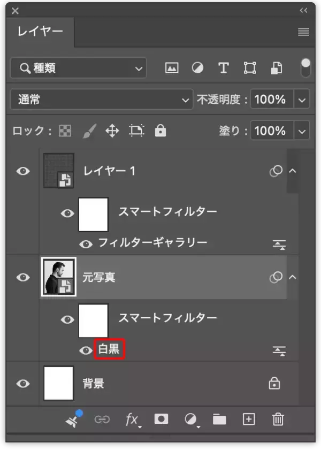Select the レイヤー 1 layer name
This screenshot has height=450, width=321.
pyautogui.click(x=109, y=171)
